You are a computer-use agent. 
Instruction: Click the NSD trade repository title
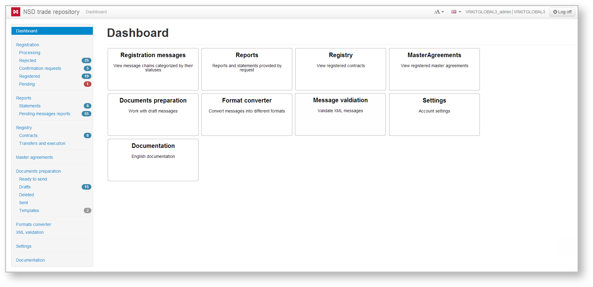coord(51,12)
